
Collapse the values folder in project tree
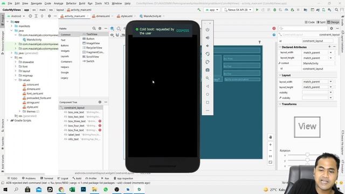(16, 80)
